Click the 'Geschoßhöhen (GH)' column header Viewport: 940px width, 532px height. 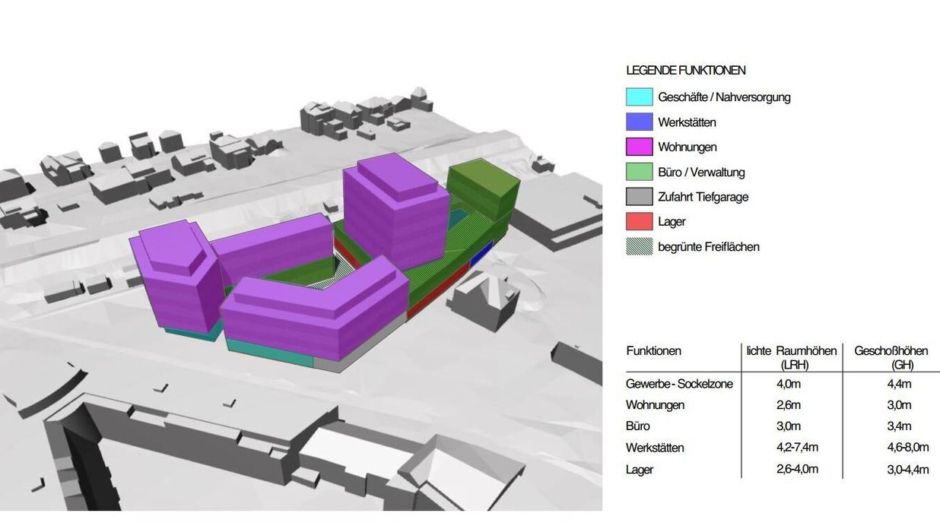pos(891,357)
